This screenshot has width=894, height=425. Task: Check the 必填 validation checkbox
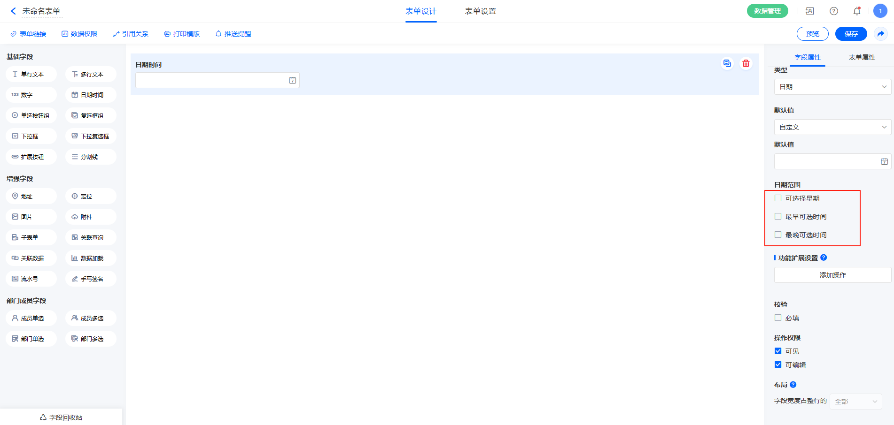click(778, 318)
